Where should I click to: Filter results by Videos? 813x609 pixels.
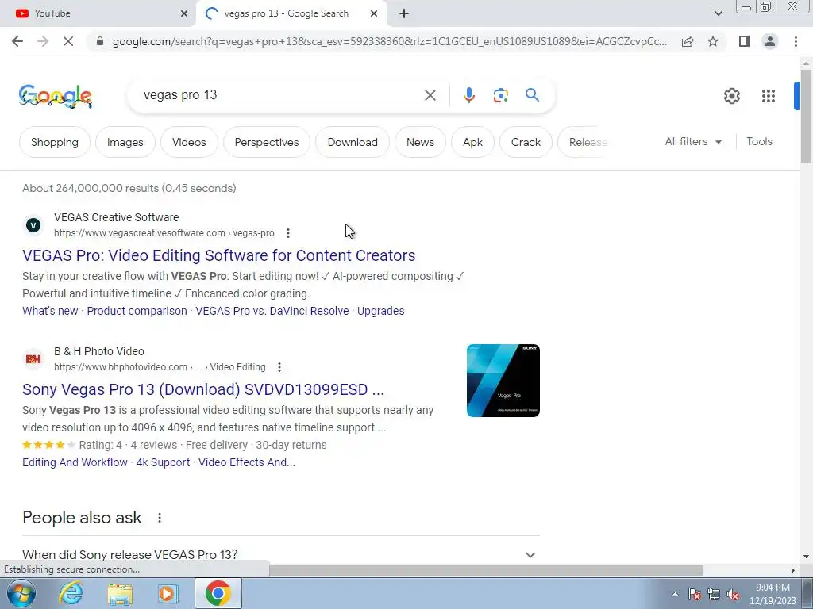[x=189, y=142]
